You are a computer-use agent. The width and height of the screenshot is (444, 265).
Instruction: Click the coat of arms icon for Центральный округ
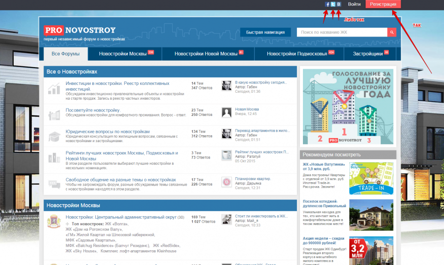[x=54, y=222]
